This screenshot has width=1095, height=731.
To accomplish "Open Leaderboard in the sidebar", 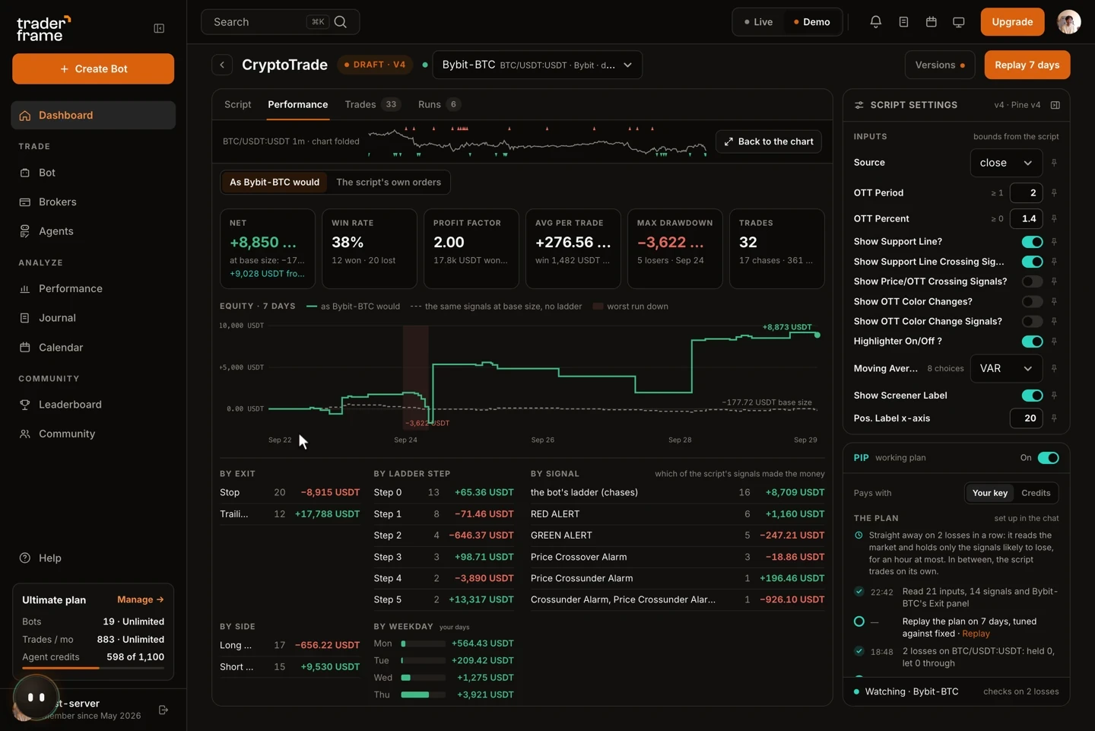I will [x=93, y=405].
